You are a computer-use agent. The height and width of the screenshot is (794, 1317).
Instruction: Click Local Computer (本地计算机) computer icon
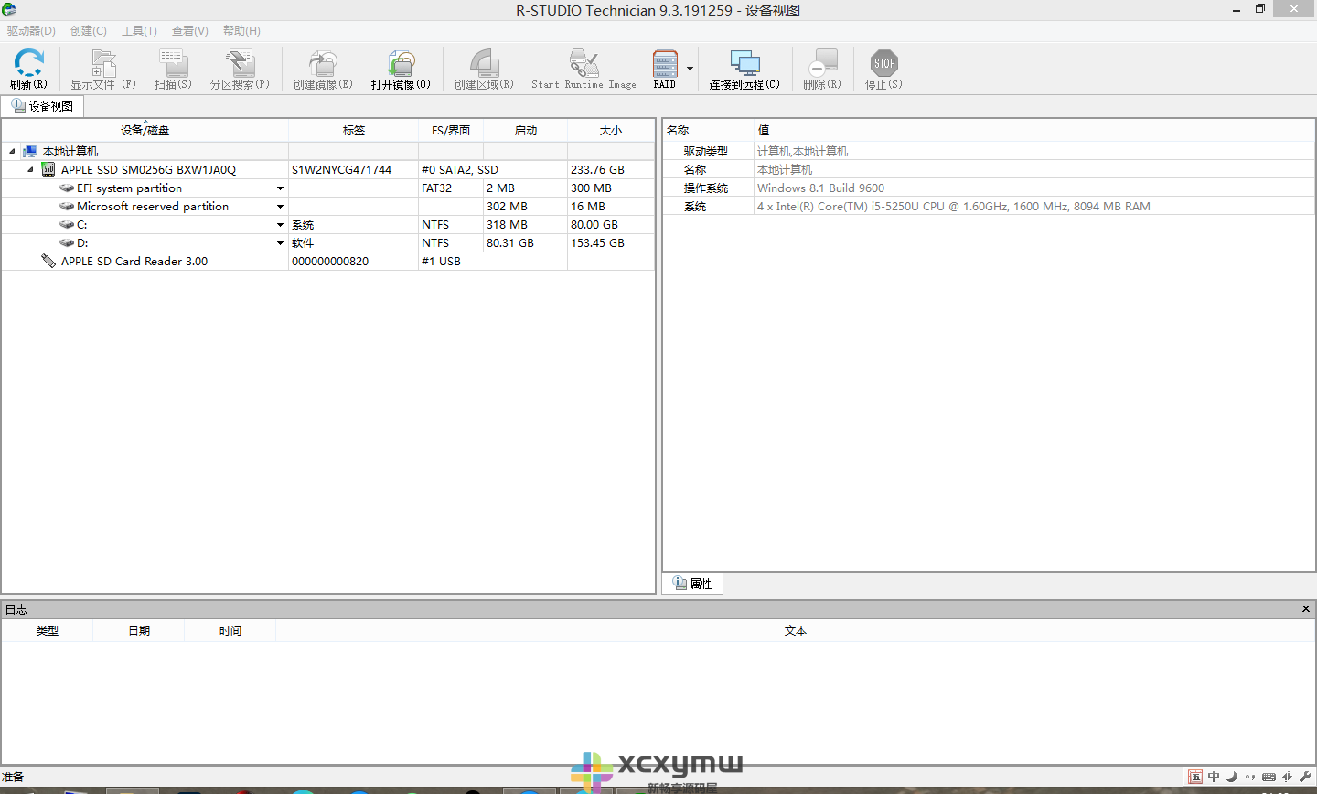point(30,151)
